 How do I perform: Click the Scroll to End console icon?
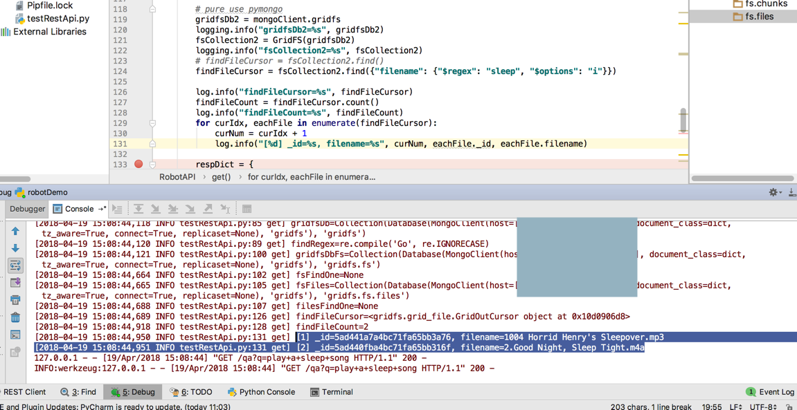click(15, 282)
